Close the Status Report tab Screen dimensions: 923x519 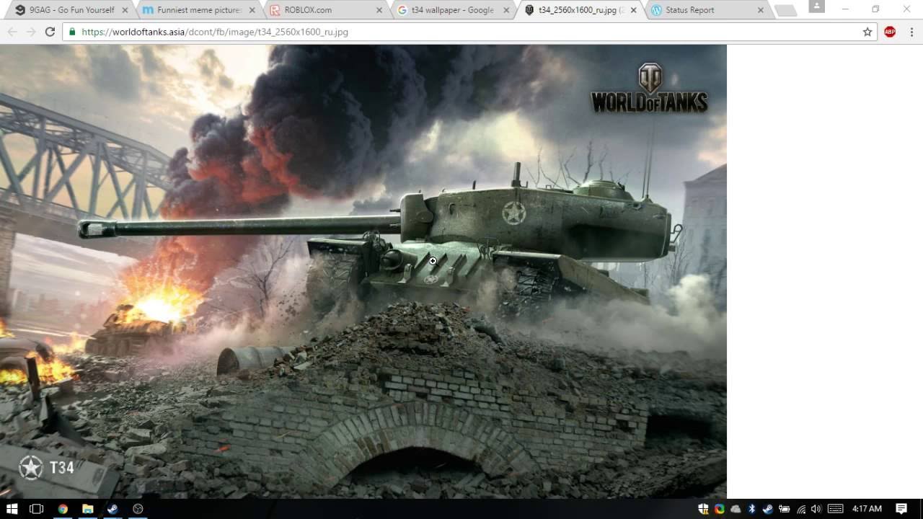click(x=761, y=10)
